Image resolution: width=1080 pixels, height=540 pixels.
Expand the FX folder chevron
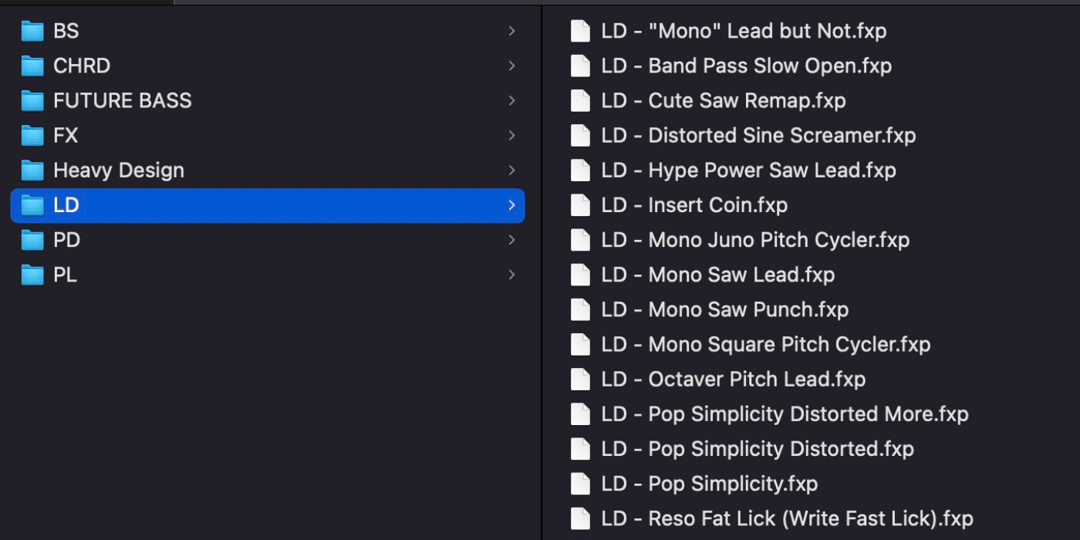[x=511, y=135]
